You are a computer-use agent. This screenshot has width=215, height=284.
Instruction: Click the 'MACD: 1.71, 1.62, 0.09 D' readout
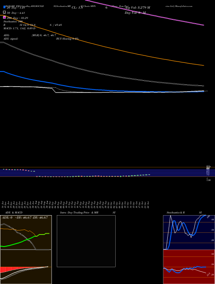(19, 28)
